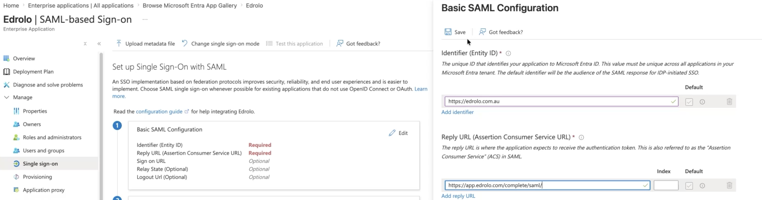
Task: Click the empty Index field for reply URL
Action: [x=666, y=185]
